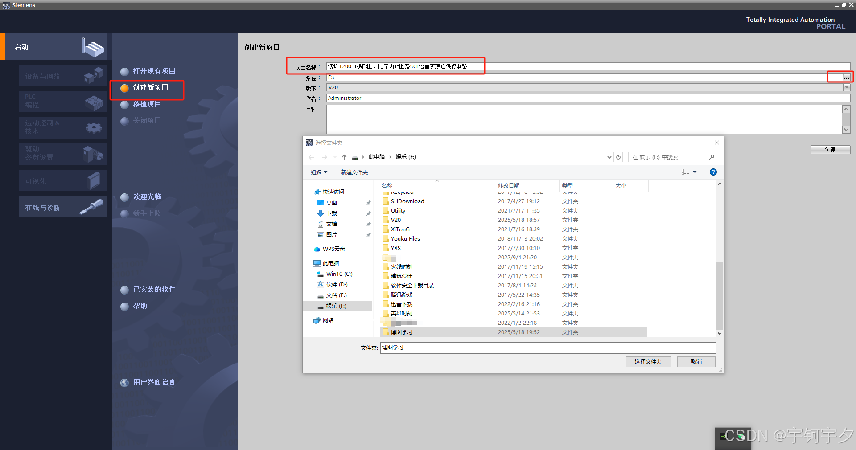
Task: Sort by the 修改日期 column header
Action: click(x=509, y=186)
